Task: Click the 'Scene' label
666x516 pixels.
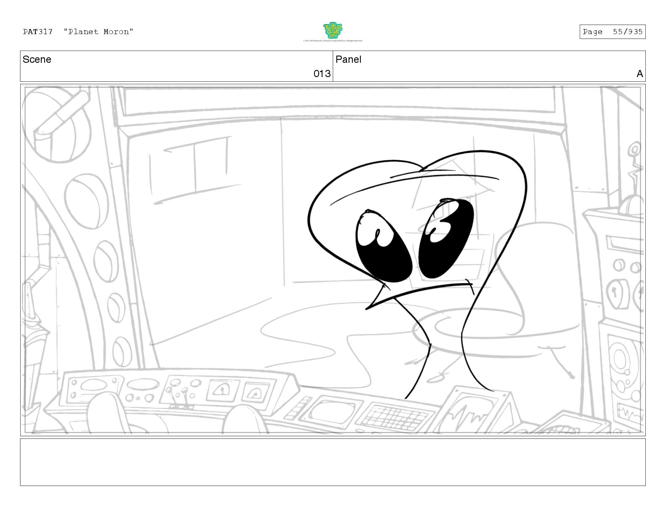Action: pos(37,59)
